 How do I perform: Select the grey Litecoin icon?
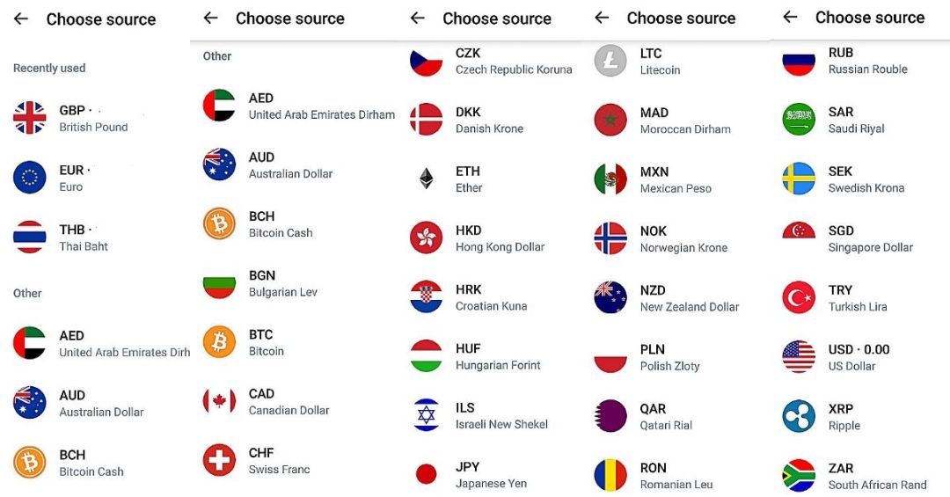(x=610, y=61)
